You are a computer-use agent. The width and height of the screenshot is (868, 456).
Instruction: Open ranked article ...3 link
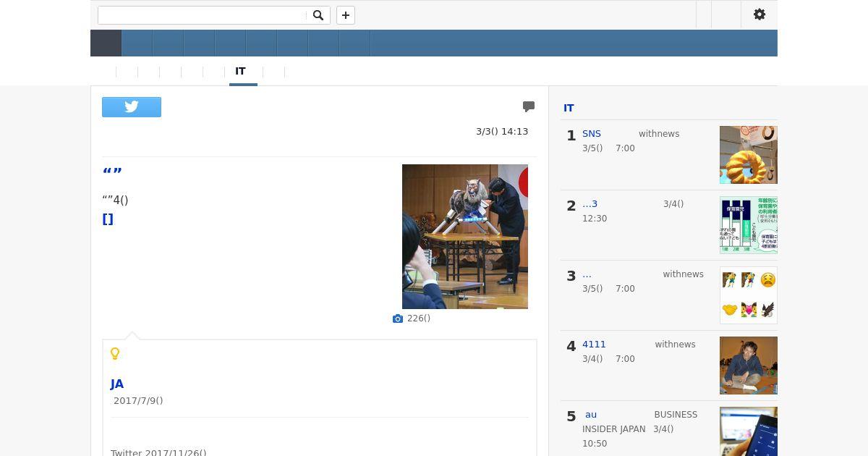pos(590,204)
